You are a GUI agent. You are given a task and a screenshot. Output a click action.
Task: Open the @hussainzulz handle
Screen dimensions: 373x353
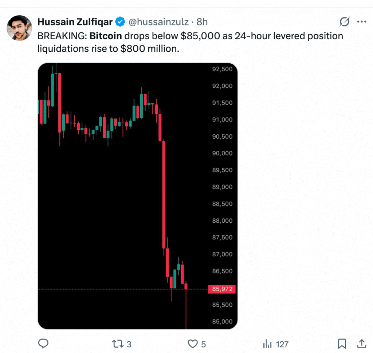158,21
